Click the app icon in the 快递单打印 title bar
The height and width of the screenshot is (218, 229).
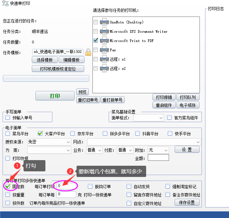coord(5,4)
